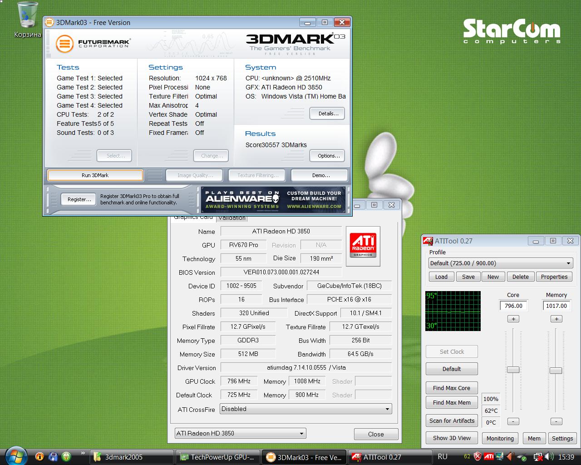
Task: Open ATITool Profile dropdown
Action: tap(500, 263)
